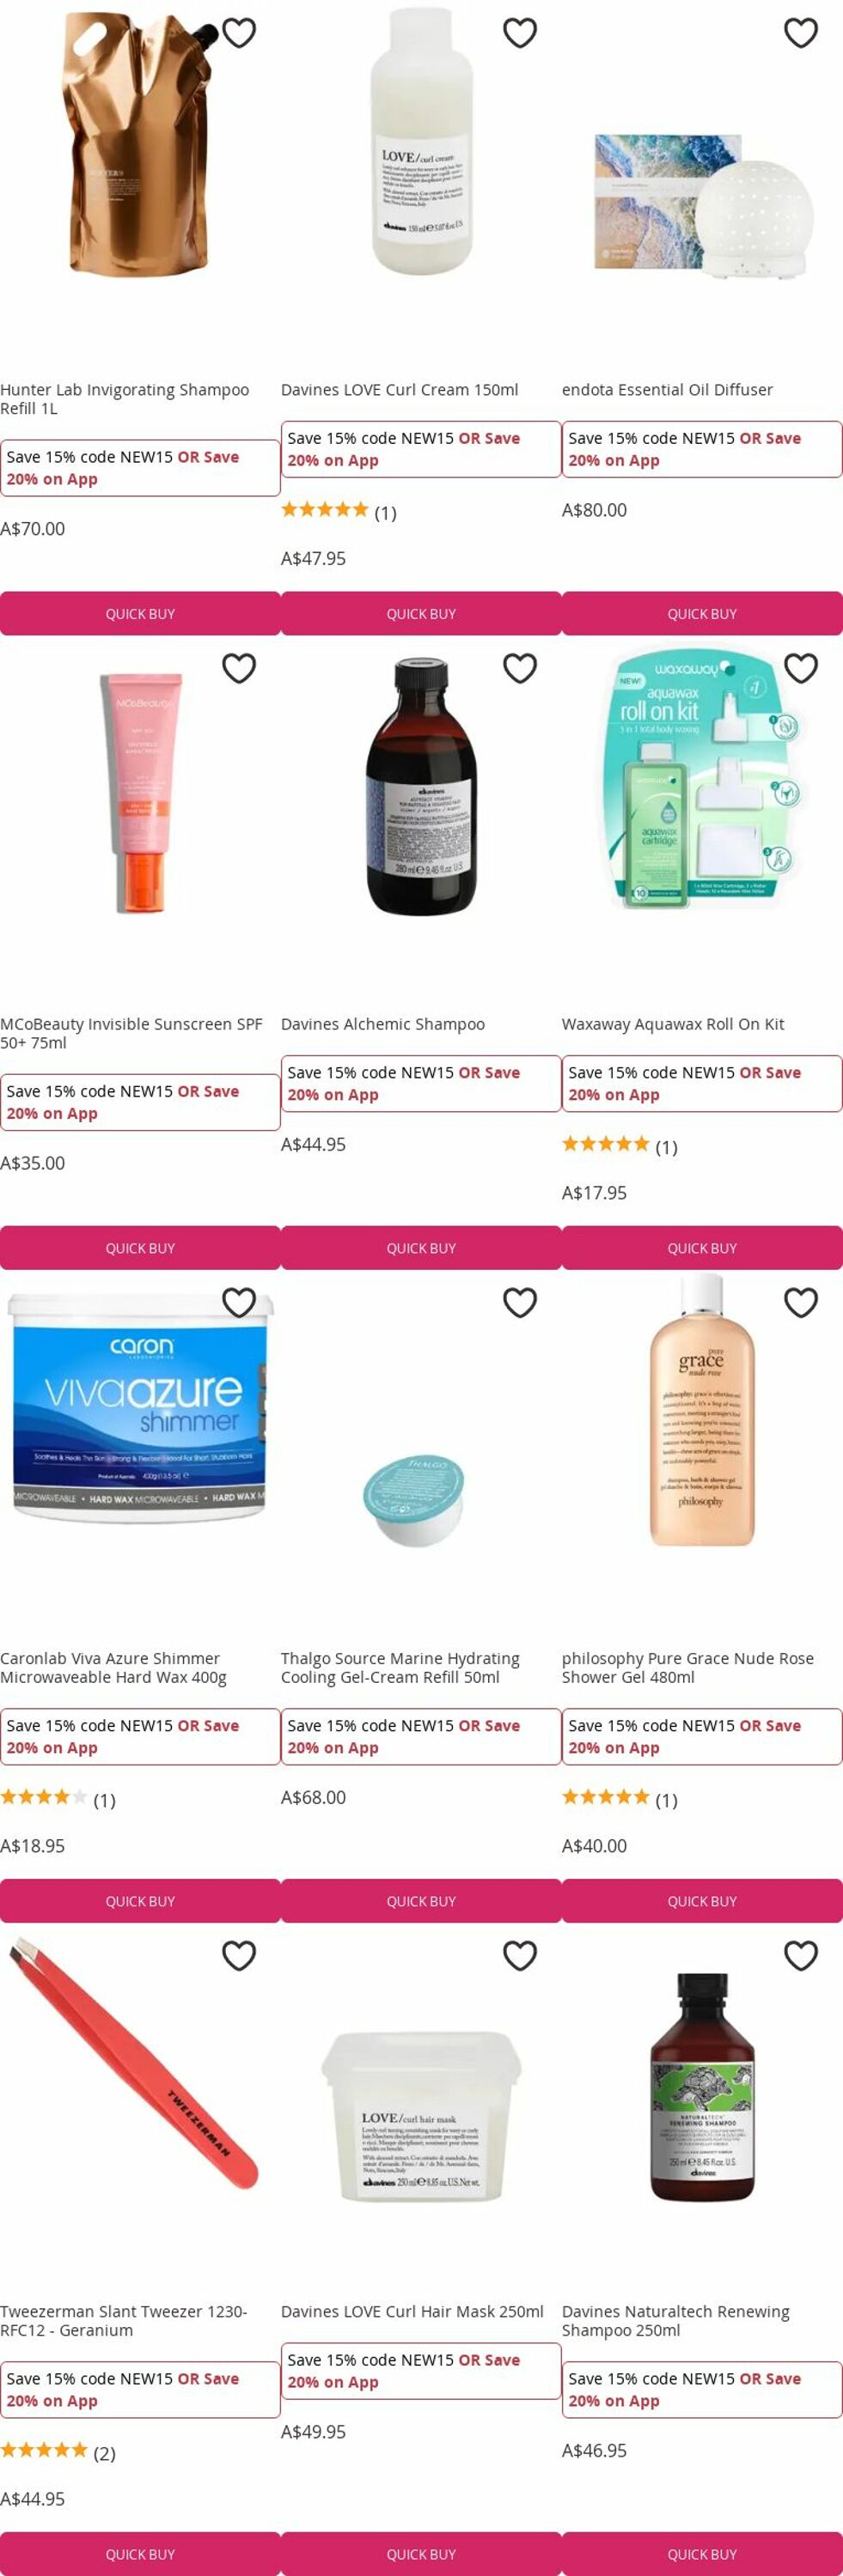Toggle wishlist heart on Waxaway Roll On Kit
The height and width of the screenshot is (2576, 843).
coord(801,668)
